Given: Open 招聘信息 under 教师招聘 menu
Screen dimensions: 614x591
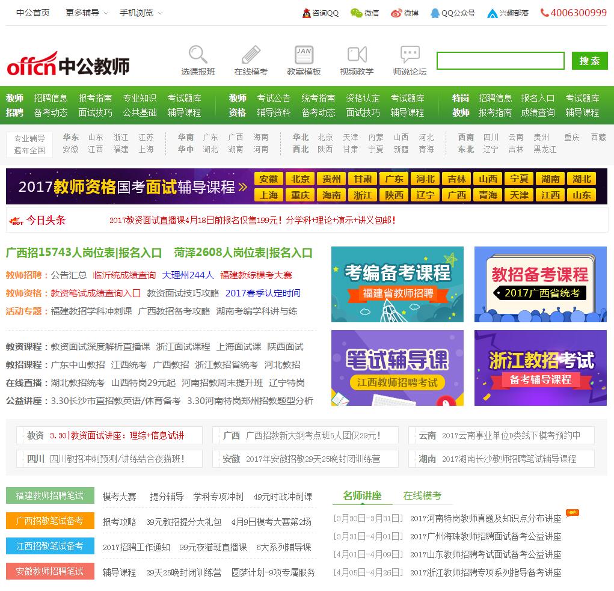Looking at the screenshot, I should point(51,98).
